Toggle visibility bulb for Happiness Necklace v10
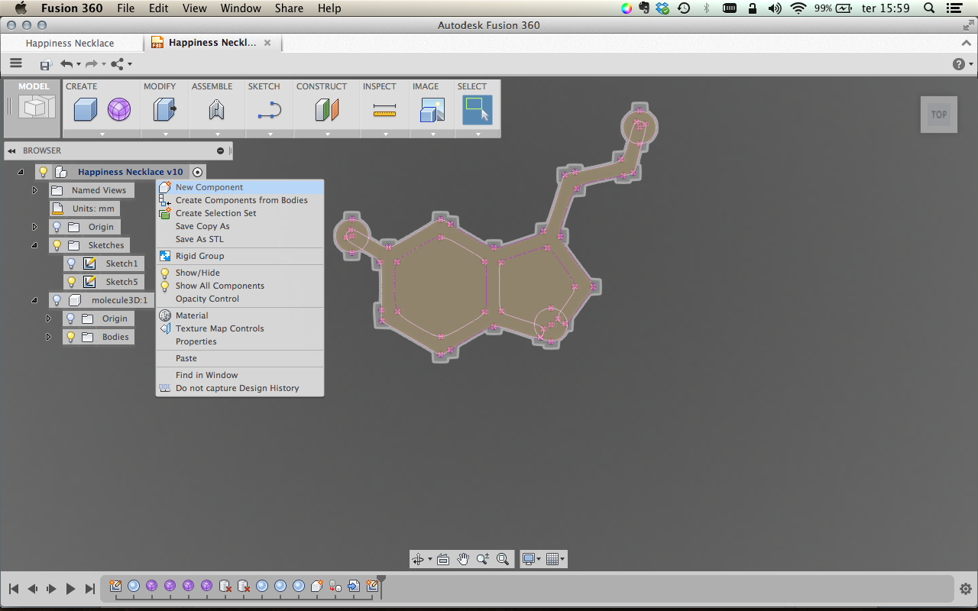 [44, 172]
